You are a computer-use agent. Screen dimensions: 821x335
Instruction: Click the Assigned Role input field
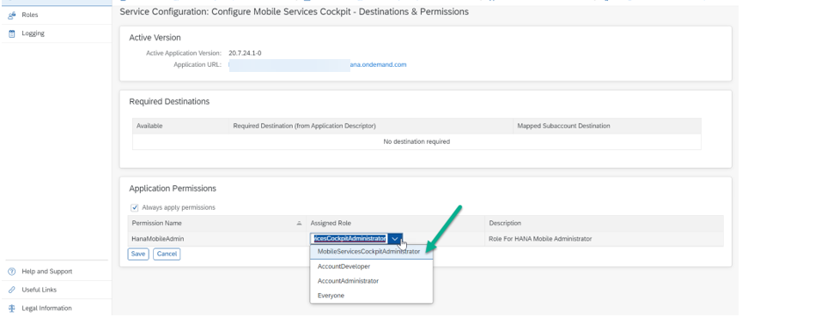pyautogui.click(x=350, y=239)
